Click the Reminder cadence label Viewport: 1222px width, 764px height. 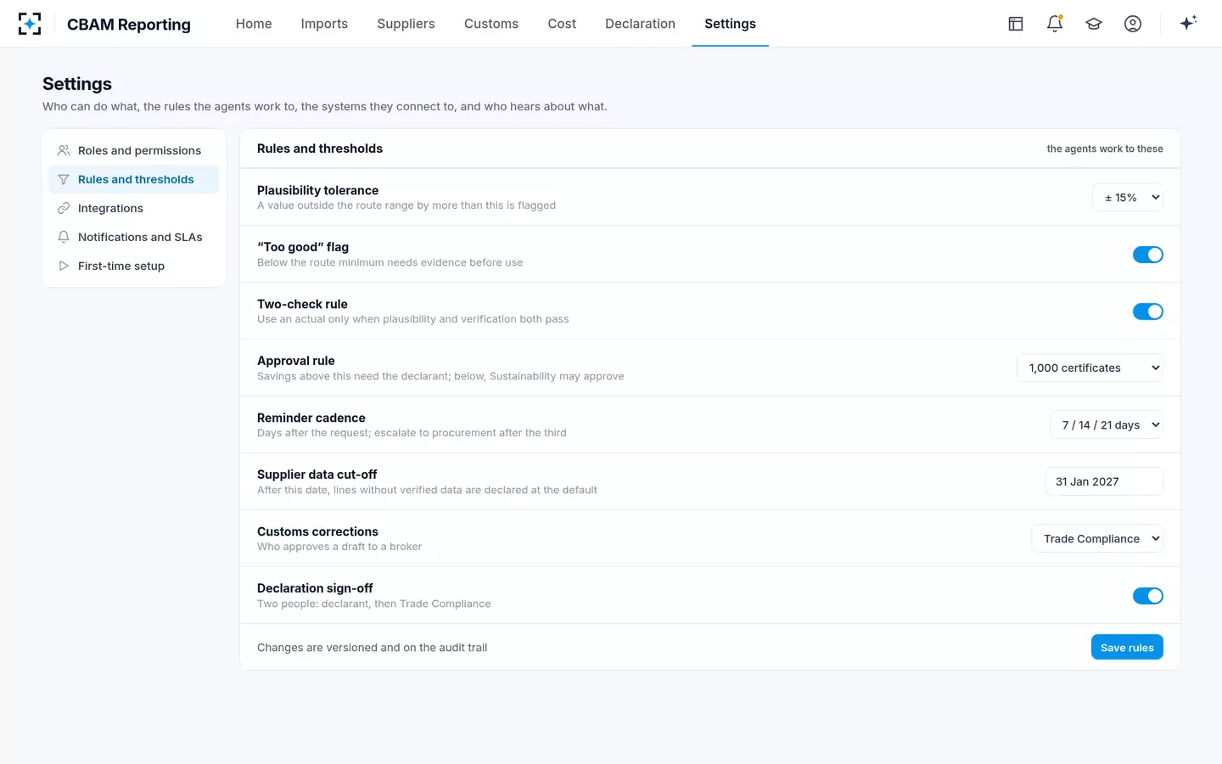[x=311, y=418]
